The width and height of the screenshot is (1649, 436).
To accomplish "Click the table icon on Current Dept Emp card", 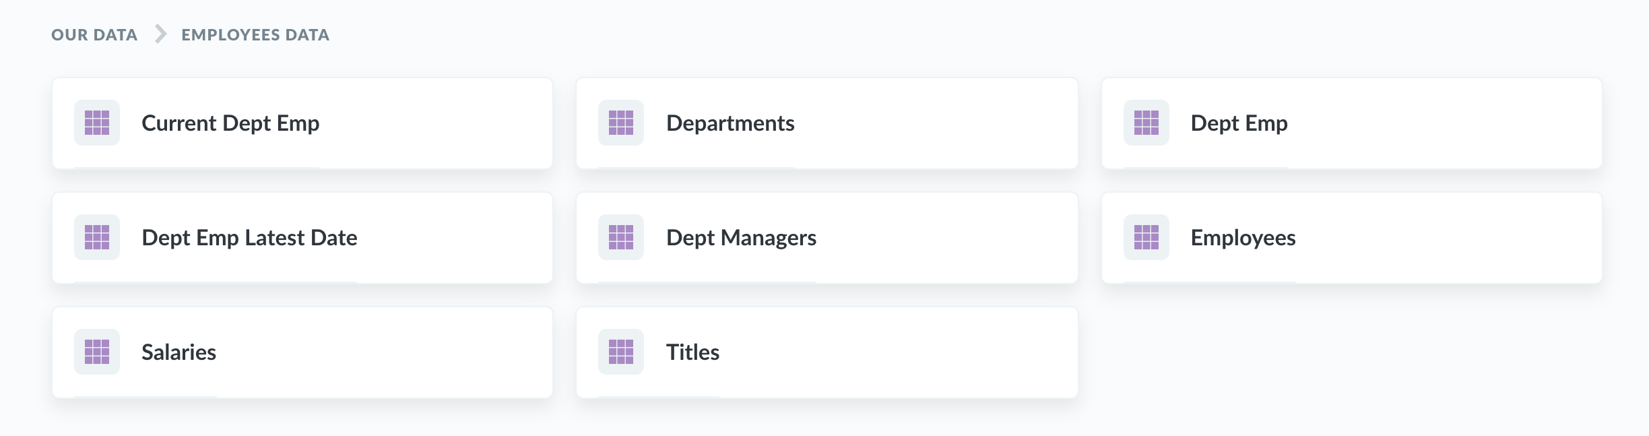I will 96,123.
